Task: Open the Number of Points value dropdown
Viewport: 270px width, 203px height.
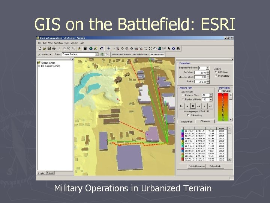Action: coord(211,100)
